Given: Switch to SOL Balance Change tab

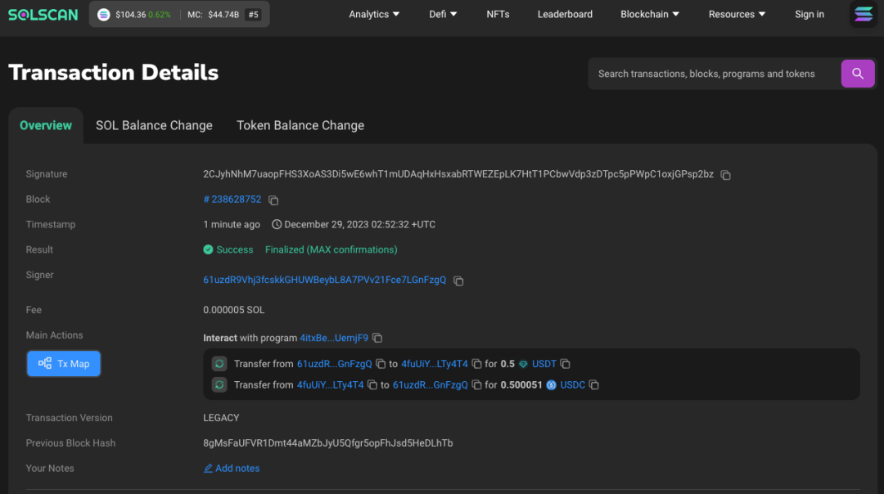Looking at the screenshot, I should coord(154,125).
